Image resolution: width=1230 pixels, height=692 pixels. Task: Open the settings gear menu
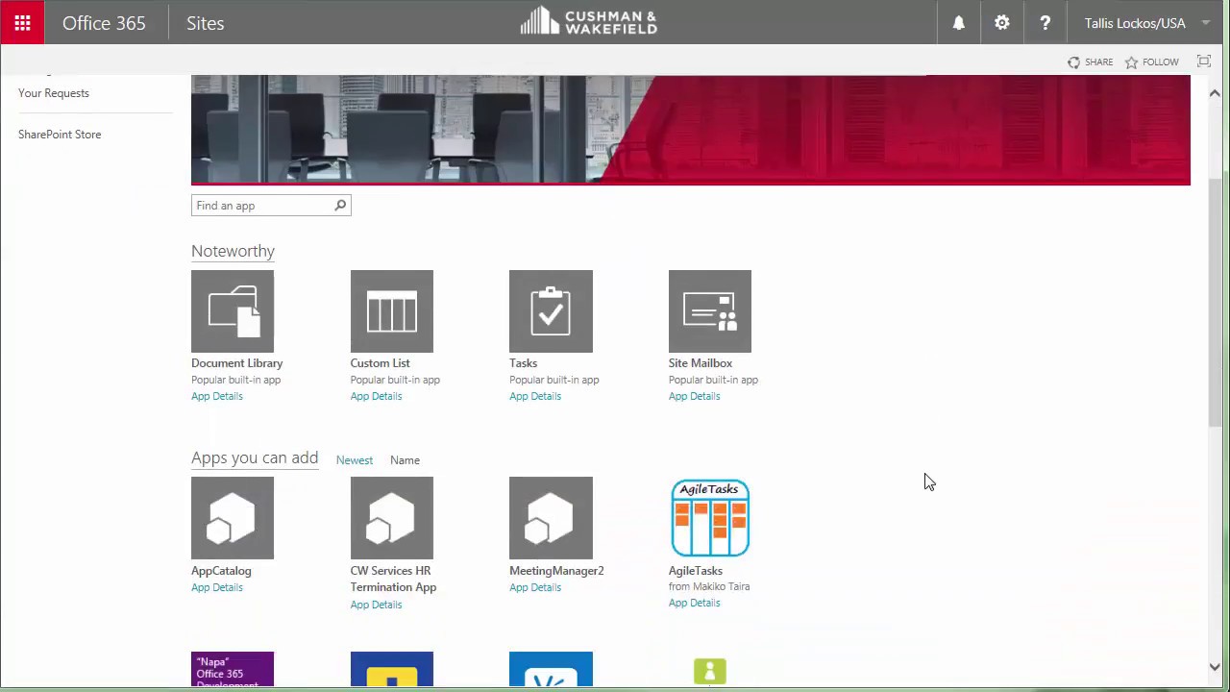tap(1001, 22)
